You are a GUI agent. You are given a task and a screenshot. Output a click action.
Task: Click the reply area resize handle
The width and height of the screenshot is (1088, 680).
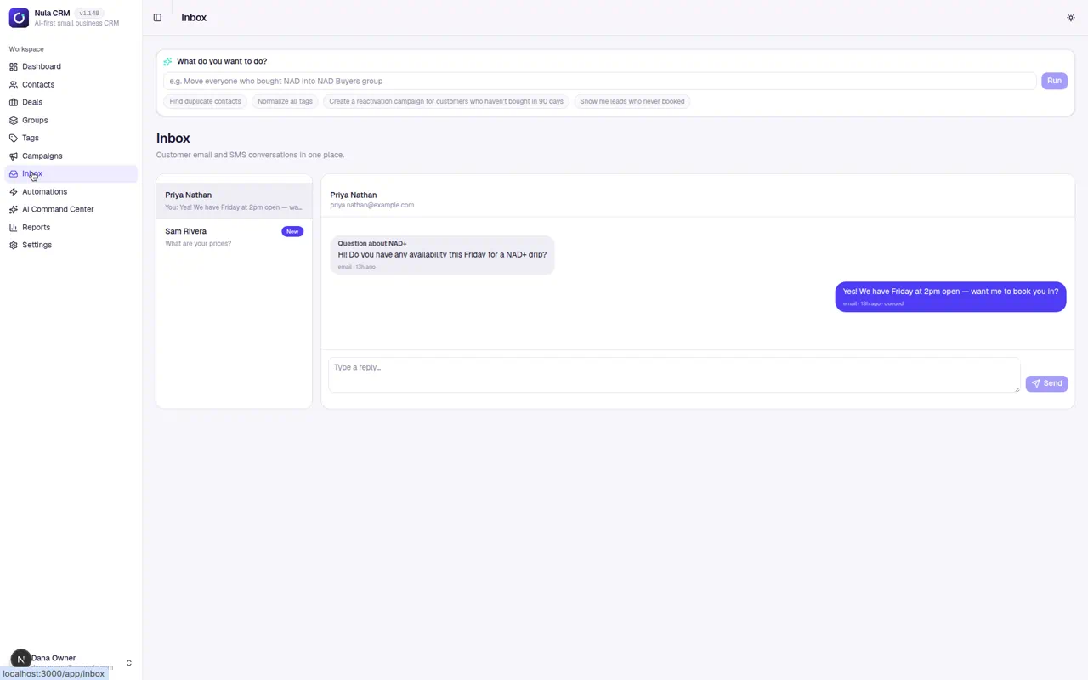pos(1016,388)
